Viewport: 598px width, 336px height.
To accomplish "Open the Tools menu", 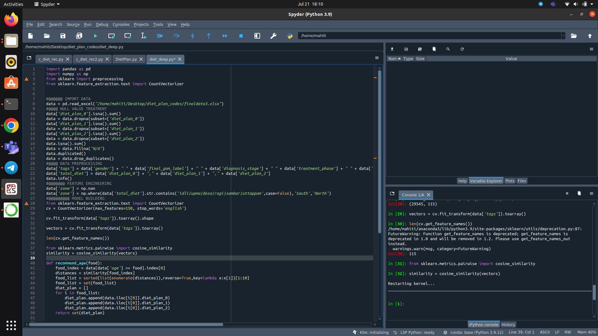I will click(158, 25).
